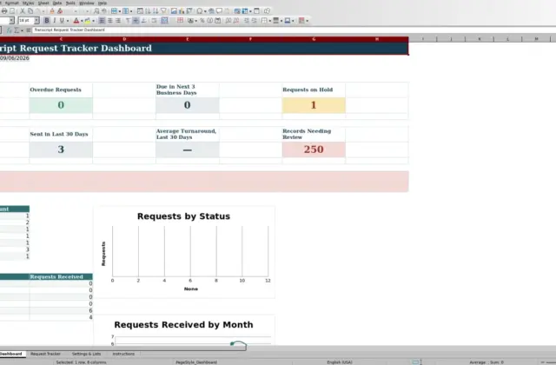Toggle Freeze Rows and Columns button
The image size is (556, 365).
[x=245, y=10]
